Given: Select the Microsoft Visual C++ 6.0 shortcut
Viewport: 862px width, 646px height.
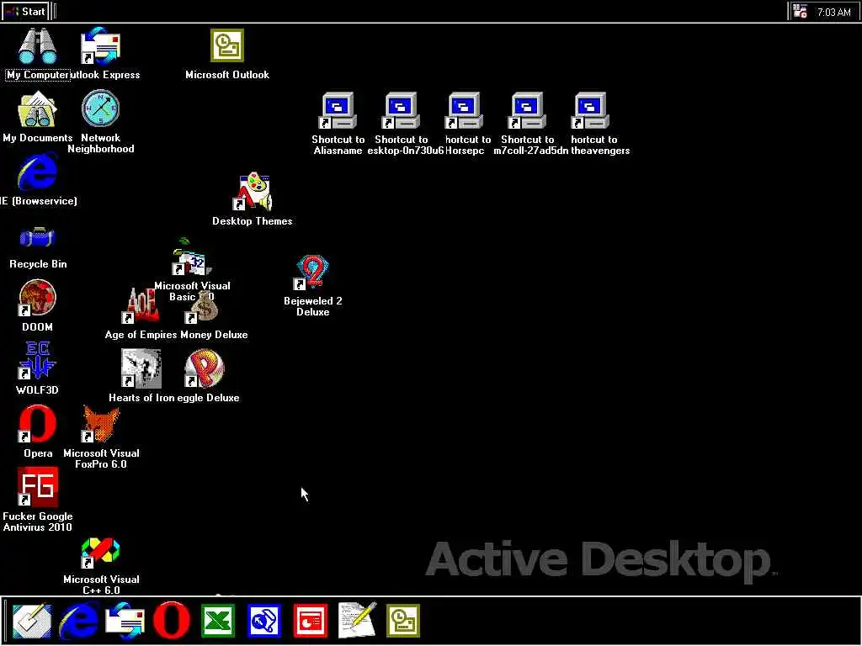Looking at the screenshot, I should [101, 553].
